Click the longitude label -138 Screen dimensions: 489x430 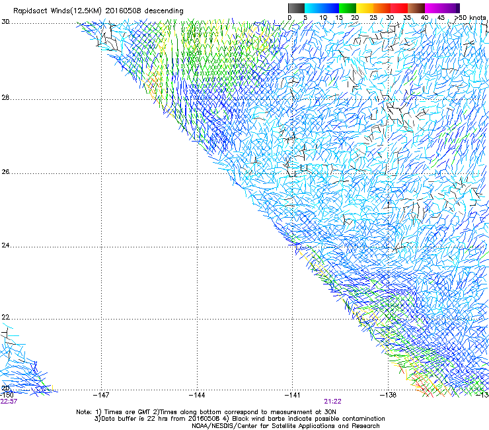[x=389, y=395]
